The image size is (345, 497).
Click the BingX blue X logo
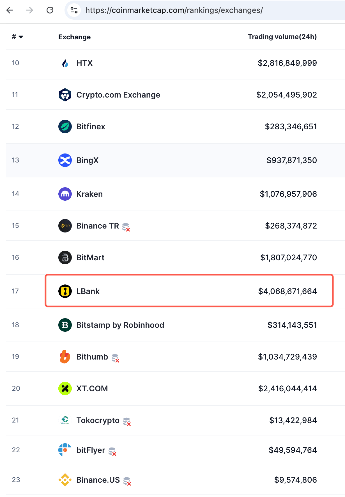(x=65, y=160)
